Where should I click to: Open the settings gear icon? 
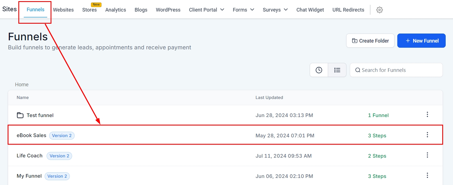coord(380,10)
